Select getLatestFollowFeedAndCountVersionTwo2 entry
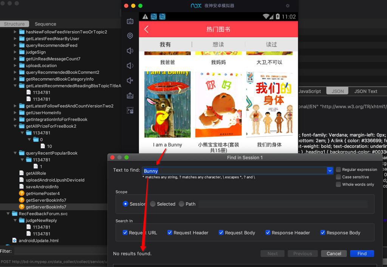This screenshot has width=387, height=267. pos(70,106)
